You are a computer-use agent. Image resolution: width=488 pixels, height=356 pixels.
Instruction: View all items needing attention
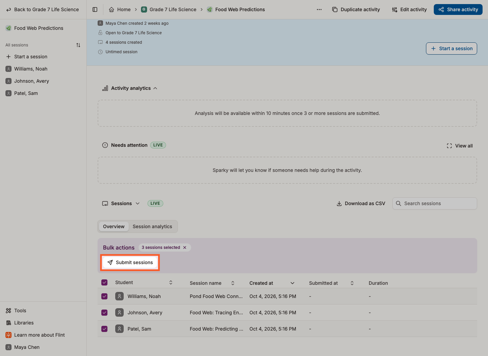(460, 146)
